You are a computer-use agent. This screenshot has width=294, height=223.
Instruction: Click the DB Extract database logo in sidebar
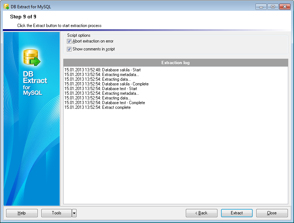32,58
